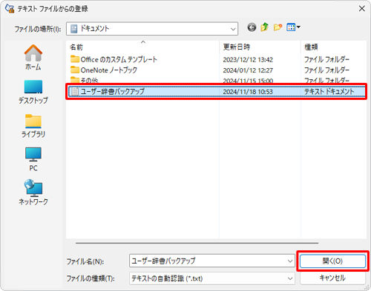
Task: Open the ネットワーク location
Action: coord(33,193)
